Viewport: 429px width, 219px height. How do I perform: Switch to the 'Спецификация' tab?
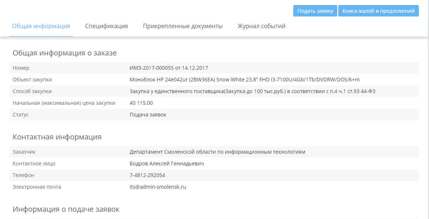click(x=106, y=26)
